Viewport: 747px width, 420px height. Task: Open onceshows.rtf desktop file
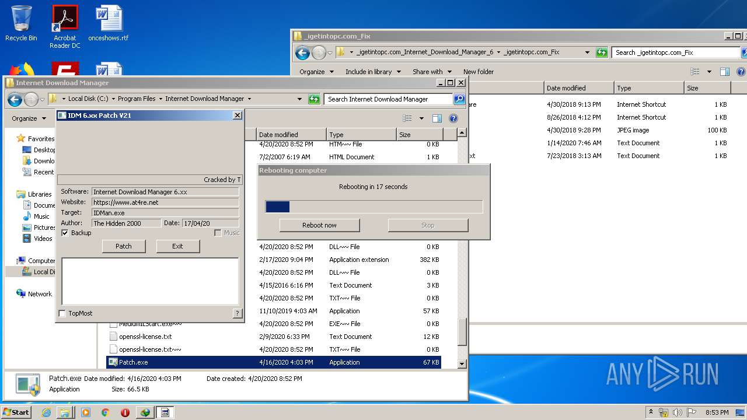click(x=109, y=23)
